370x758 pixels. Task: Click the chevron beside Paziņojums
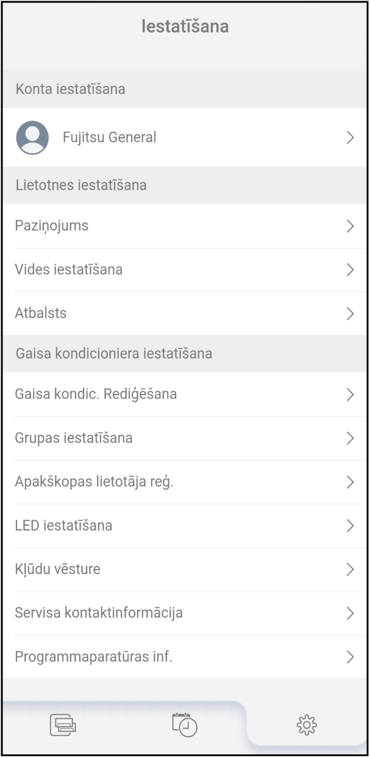[350, 226]
